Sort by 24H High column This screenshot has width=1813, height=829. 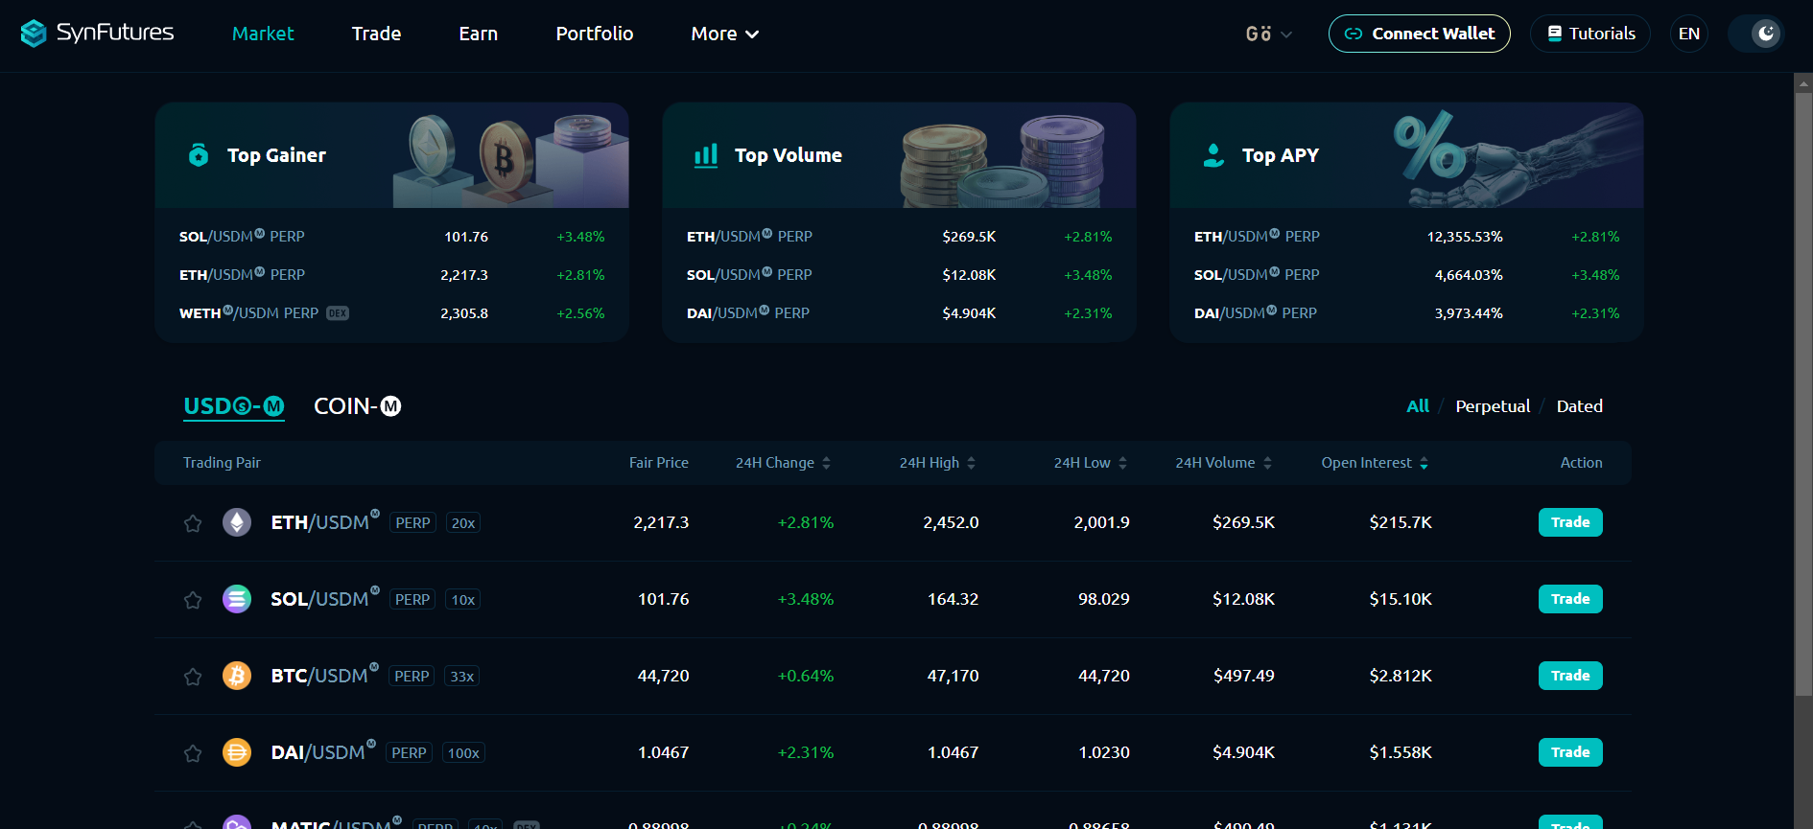point(937,463)
